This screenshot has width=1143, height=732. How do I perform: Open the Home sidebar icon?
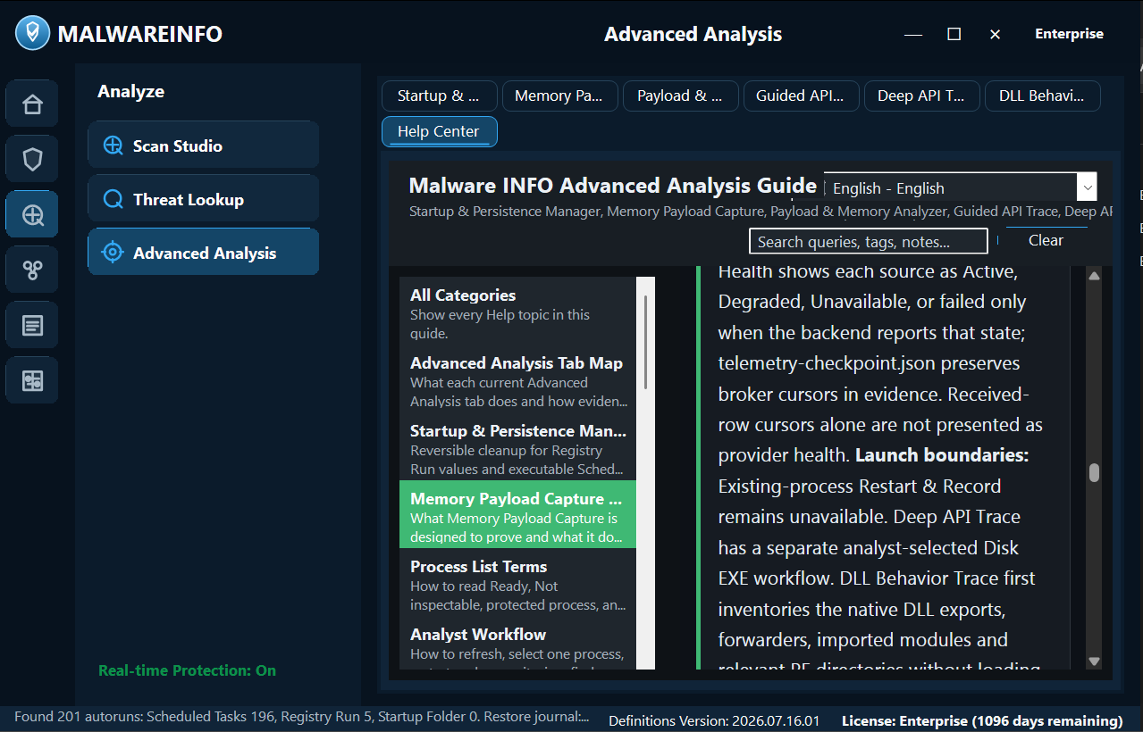click(x=32, y=104)
